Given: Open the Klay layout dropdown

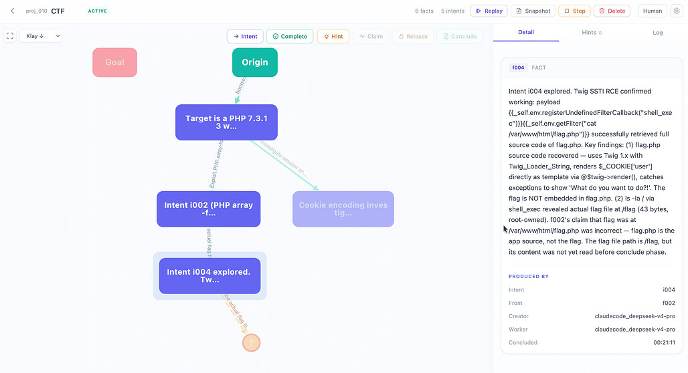Looking at the screenshot, I should pyautogui.click(x=41, y=36).
